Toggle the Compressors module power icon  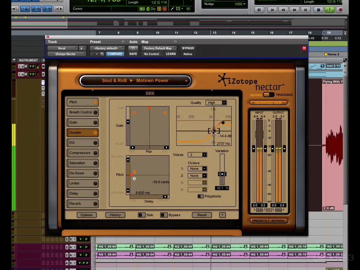pos(95,153)
